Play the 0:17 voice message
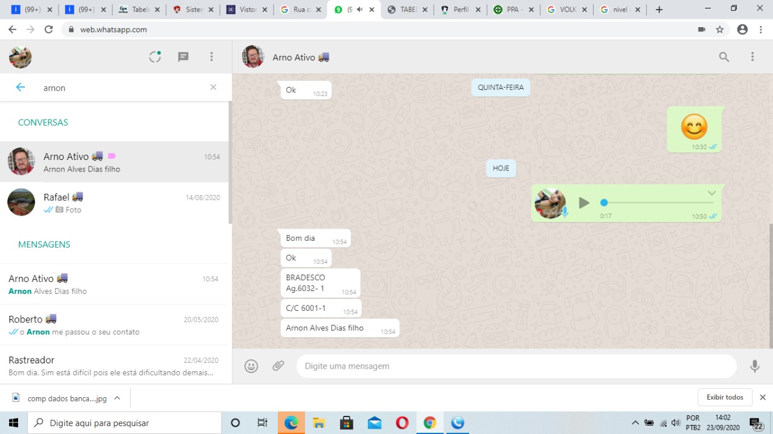 click(583, 203)
